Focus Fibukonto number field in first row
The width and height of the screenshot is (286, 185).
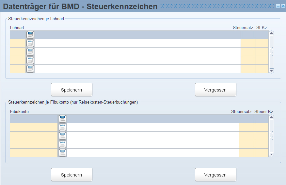[34, 119]
